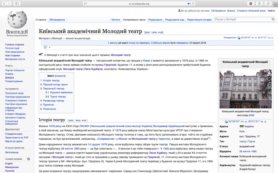Jump to 'Художні керівники' in contents
This screenshot has height=173, width=278.
point(61,92)
